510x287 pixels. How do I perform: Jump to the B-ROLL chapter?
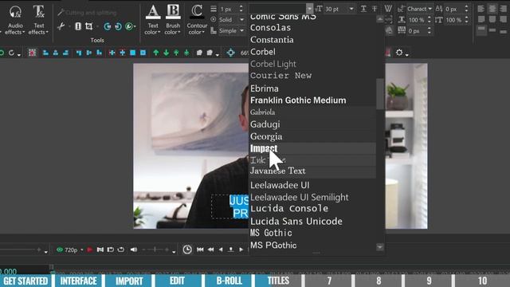[x=229, y=281]
